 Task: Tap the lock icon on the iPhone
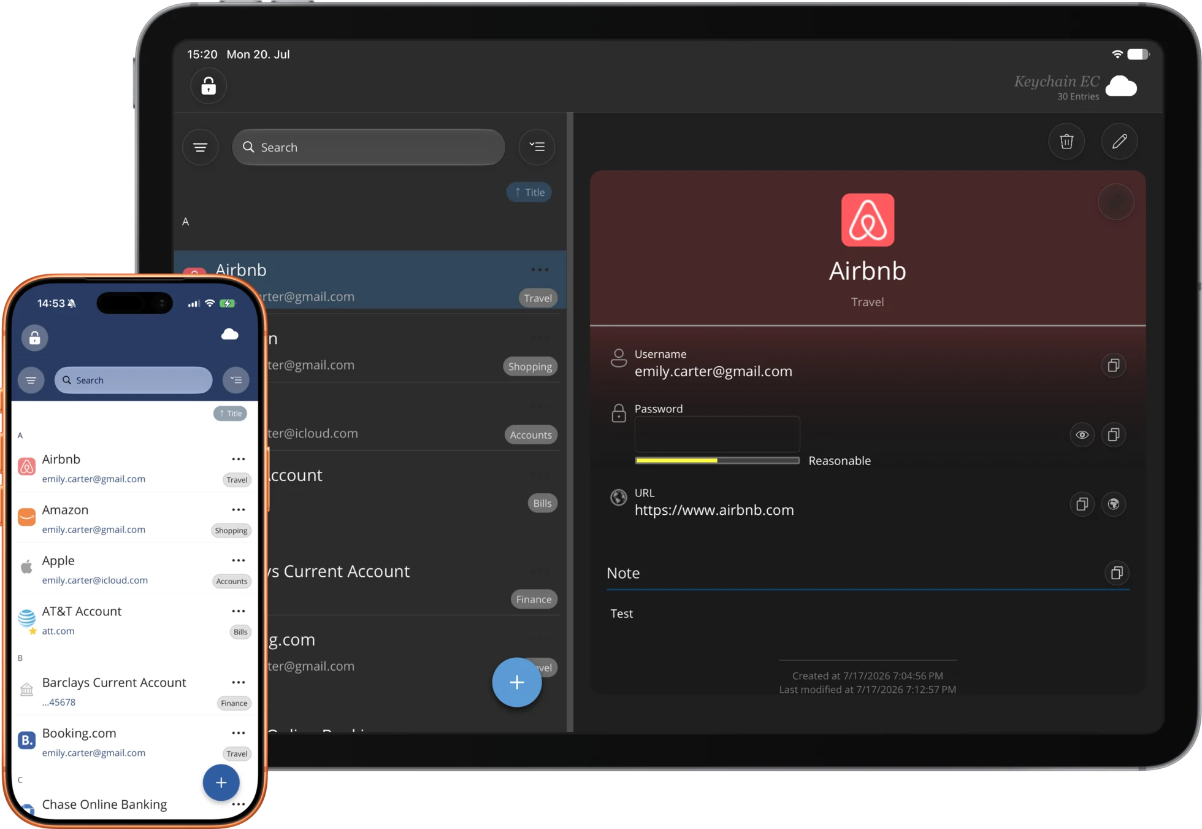(35, 337)
